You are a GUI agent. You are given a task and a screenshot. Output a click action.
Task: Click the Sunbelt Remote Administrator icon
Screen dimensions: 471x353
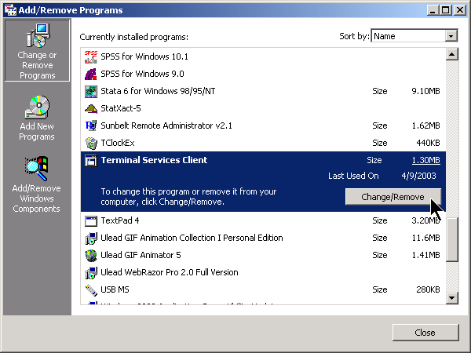90,126
